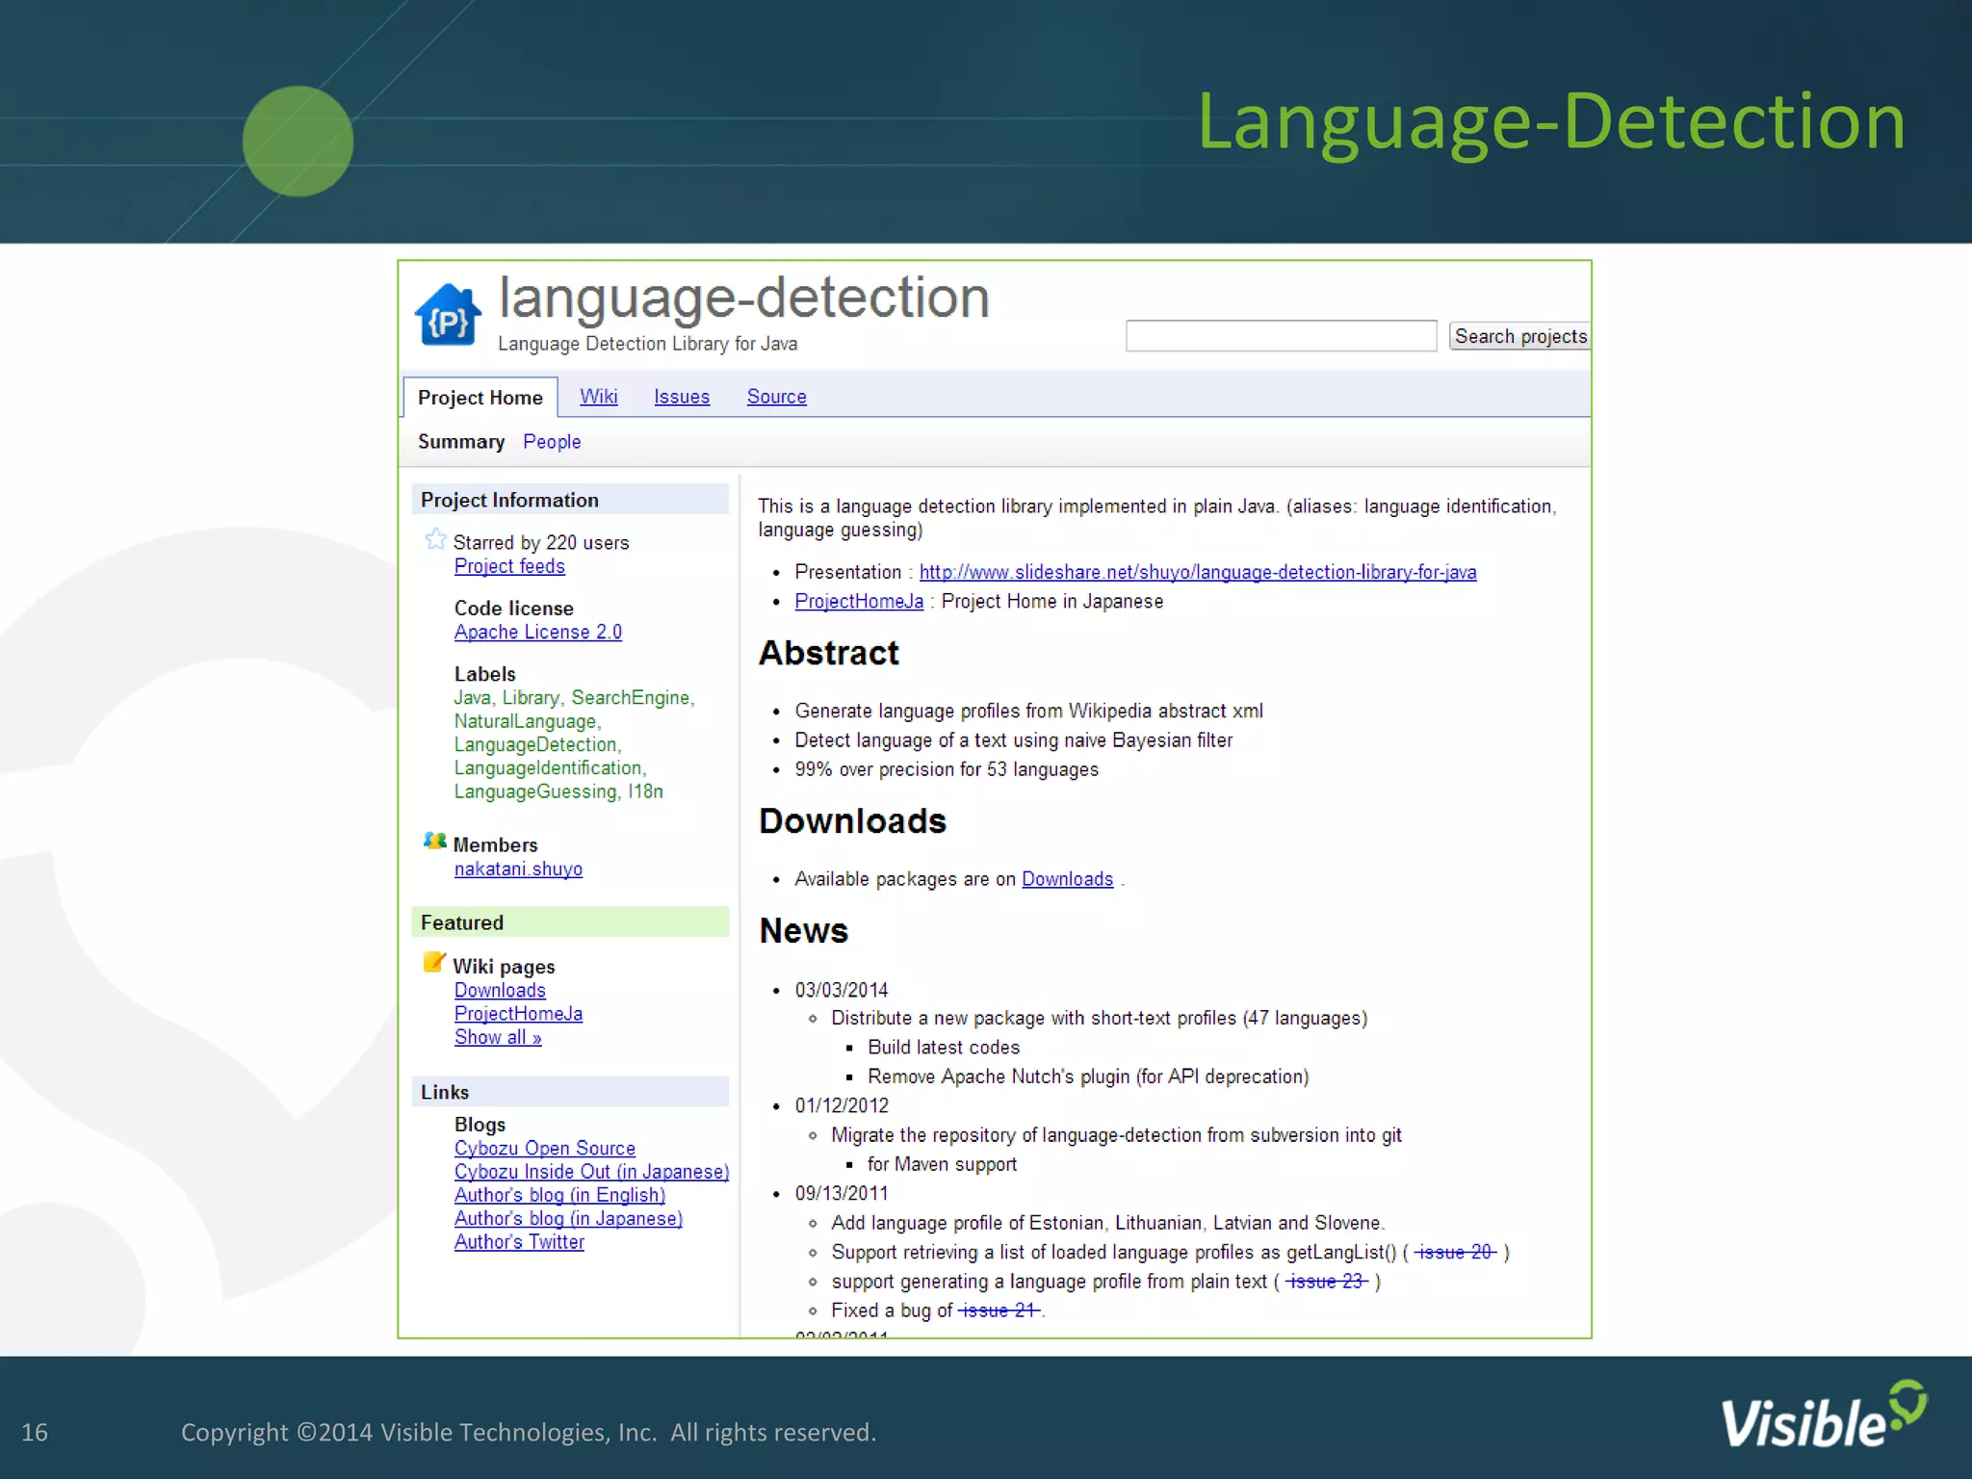The width and height of the screenshot is (1972, 1479).
Task: Click the LanguageDetection label
Action: click(x=535, y=744)
